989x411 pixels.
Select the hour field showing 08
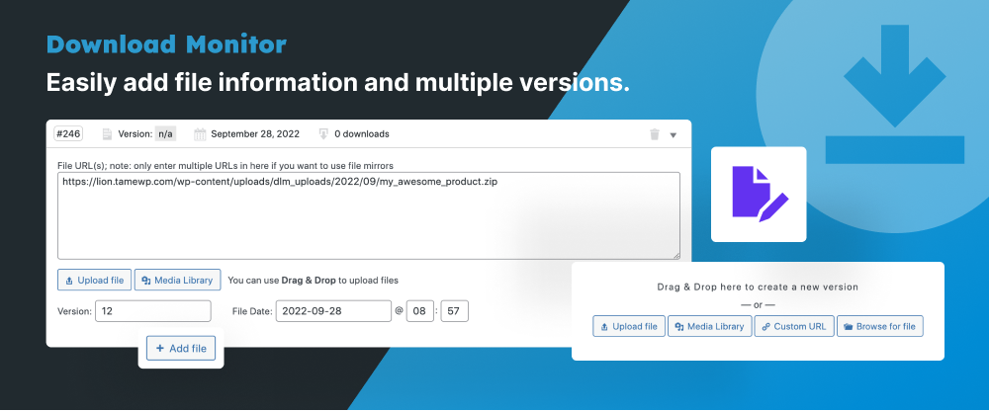(x=421, y=311)
